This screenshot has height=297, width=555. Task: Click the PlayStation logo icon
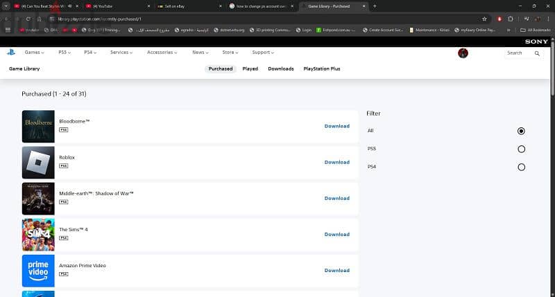pyautogui.click(x=11, y=52)
